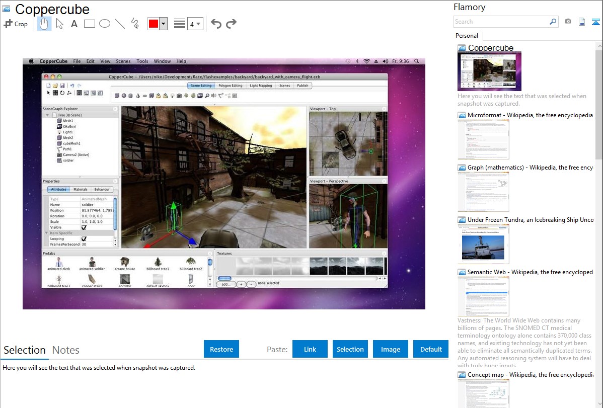Undo the last annotation
Screen dimensions: 603x408
[216, 24]
